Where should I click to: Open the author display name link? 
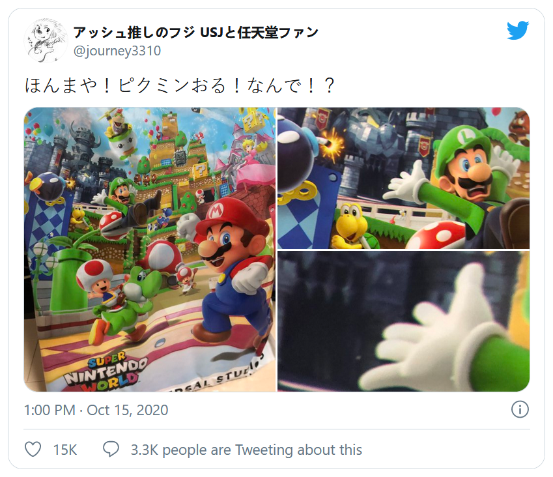[x=196, y=33]
